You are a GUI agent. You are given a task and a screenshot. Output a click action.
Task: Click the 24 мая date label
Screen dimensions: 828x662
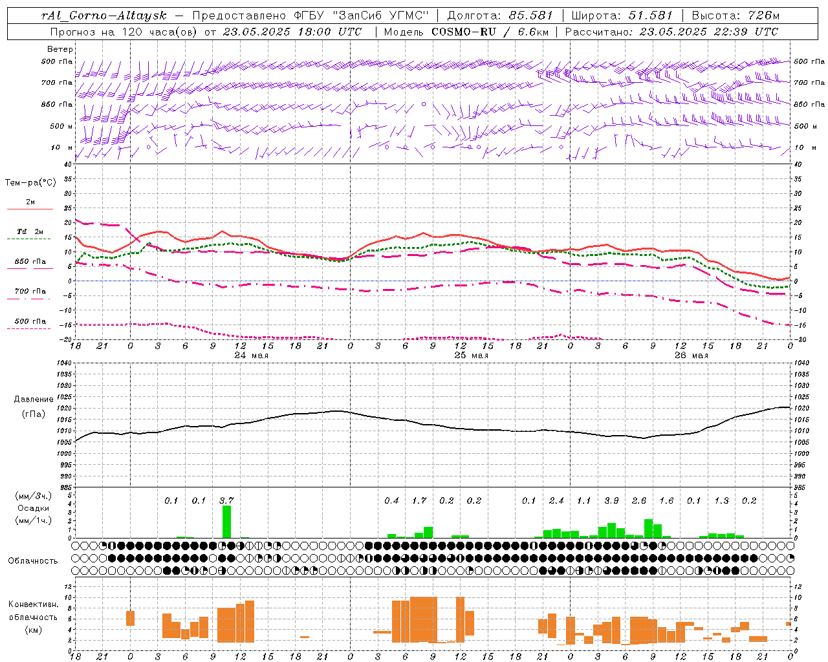pos(251,356)
